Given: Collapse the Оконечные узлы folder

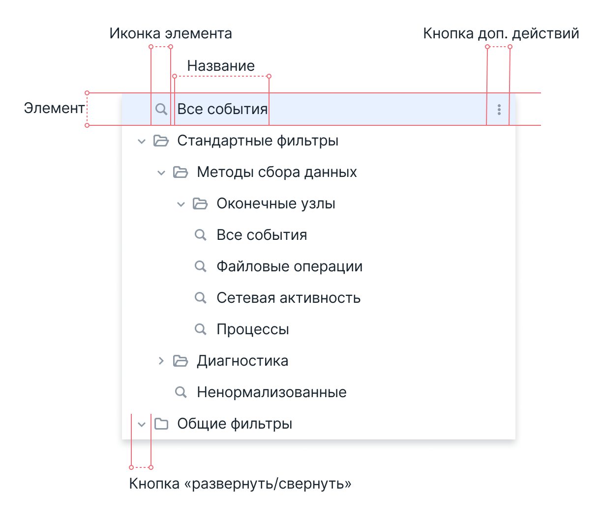Looking at the screenshot, I should coord(181,203).
